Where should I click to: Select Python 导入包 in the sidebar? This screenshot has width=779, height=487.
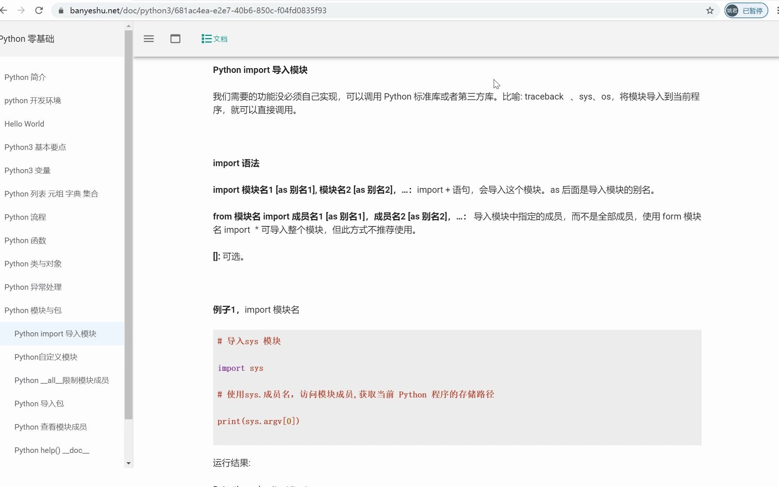tap(39, 403)
